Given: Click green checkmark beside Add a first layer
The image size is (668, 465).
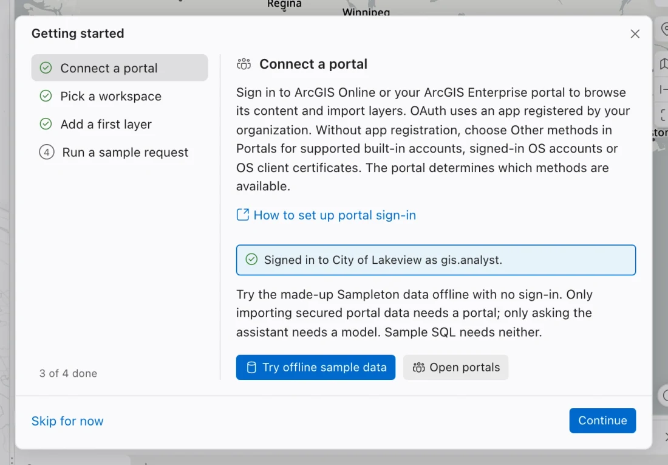Looking at the screenshot, I should (x=46, y=124).
